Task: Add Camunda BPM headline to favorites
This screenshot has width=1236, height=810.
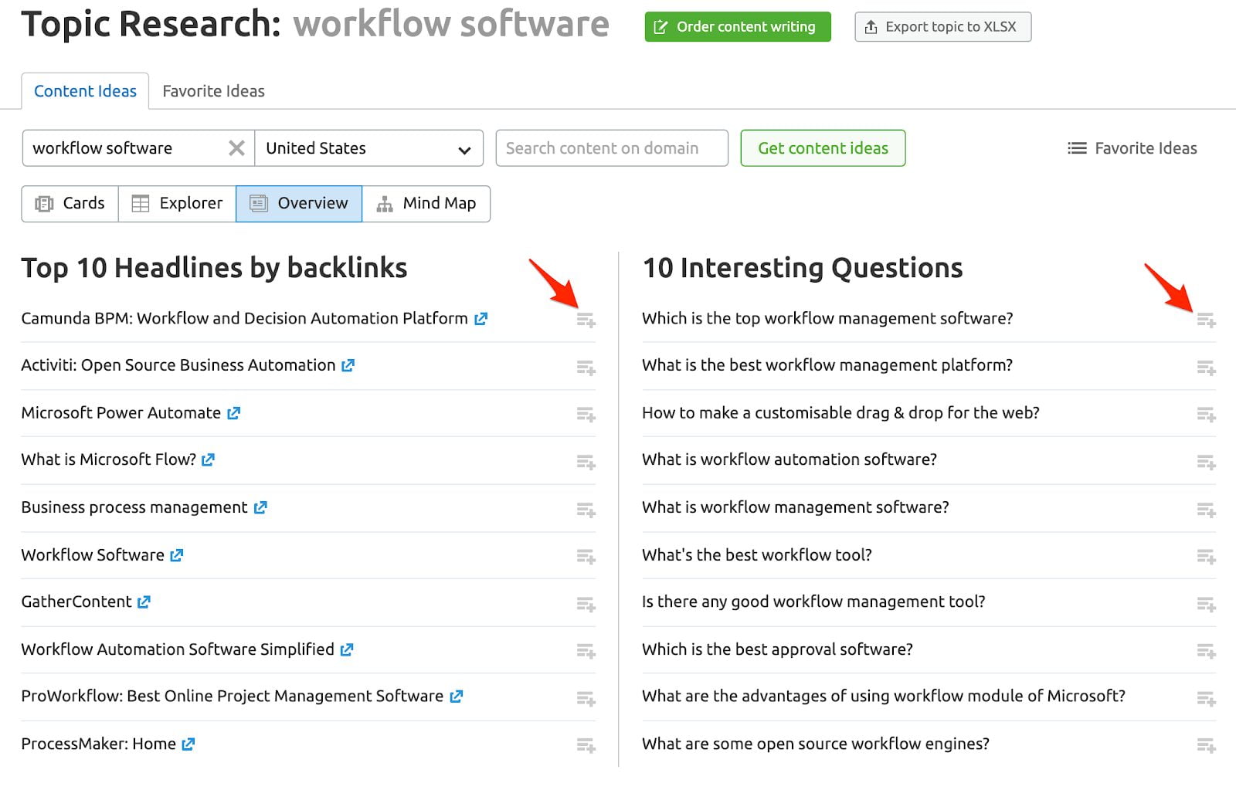Action: (x=586, y=320)
